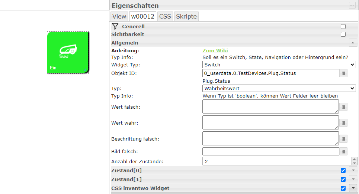Click the Wert falsch text field
The image size is (359, 194).
coord(270,106)
